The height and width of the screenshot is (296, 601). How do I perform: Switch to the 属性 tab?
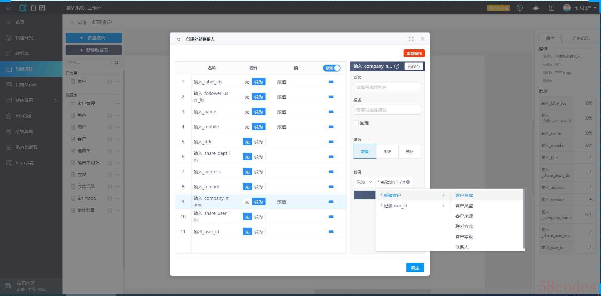[x=550, y=38]
